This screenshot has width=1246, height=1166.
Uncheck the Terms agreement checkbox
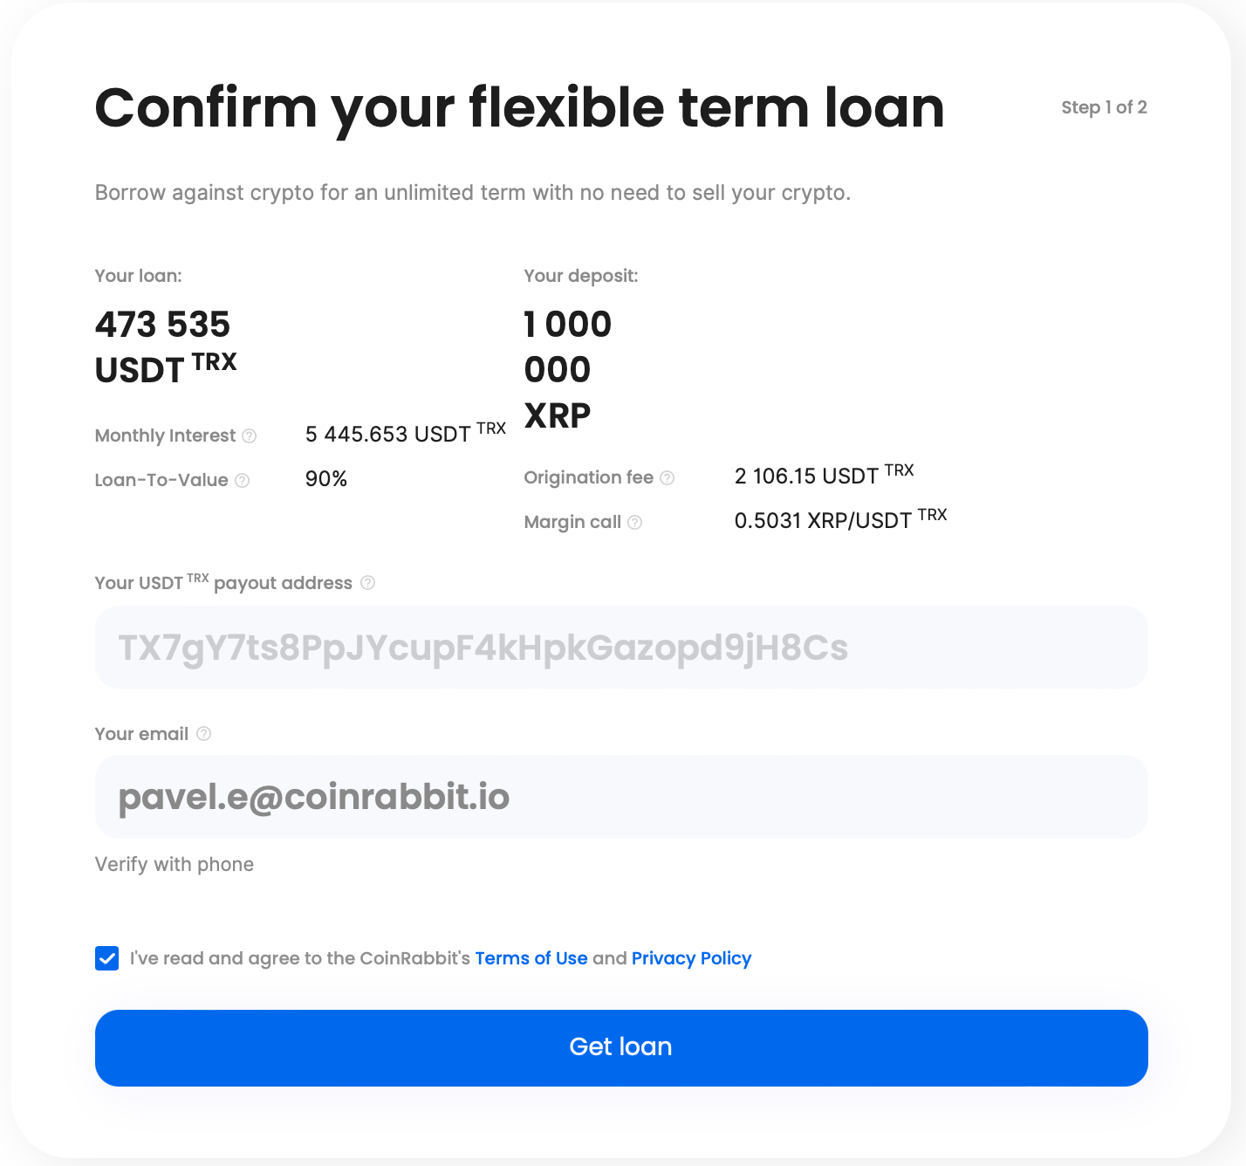tap(107, 958)
